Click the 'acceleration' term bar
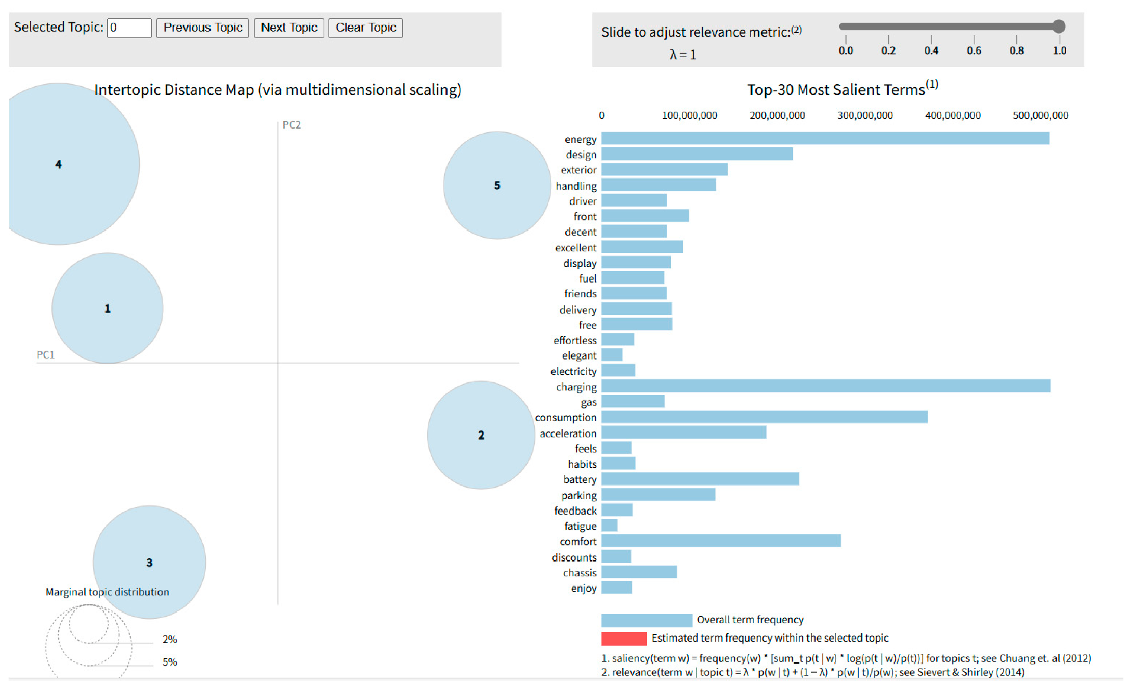Viewport: 1131px width, 689px height. 683,432
